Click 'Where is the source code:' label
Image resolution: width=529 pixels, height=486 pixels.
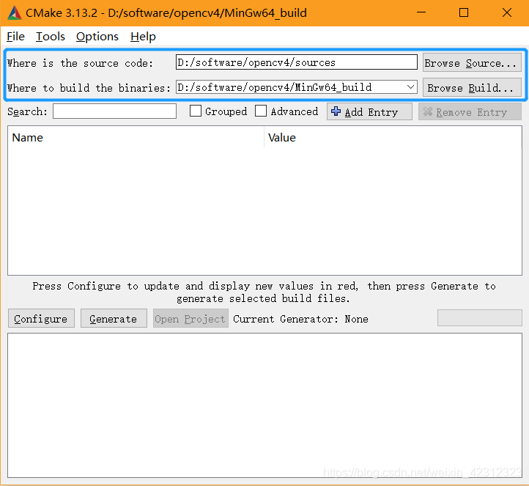pyautogui.click(x=80, y=63)
